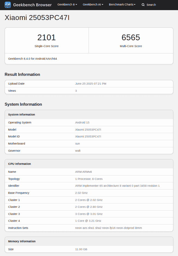Open the Geekbench 6 dropdown menu
Image resolution: width=178 pixels, height=256 pixels.
tap(67, 5)
